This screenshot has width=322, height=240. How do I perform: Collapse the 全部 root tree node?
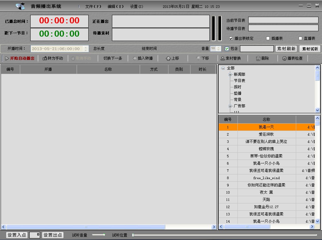(223, 68)
